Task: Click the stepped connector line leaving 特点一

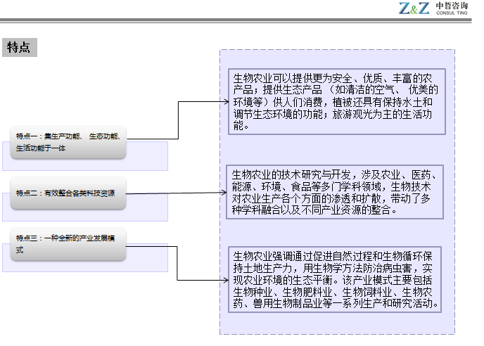Action: (177, 121)
